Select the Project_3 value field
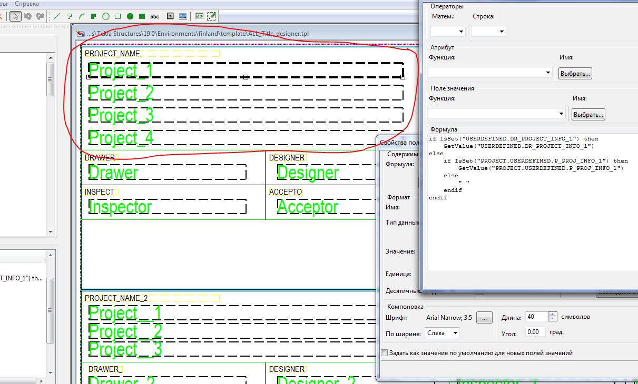This screenshot has width=638, height=384. tap(246, 115)
